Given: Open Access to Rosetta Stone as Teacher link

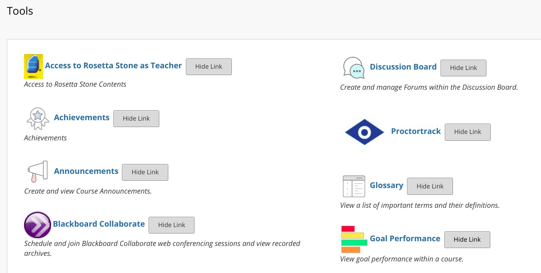Looking at the screenshot, I should click(113, 66).
